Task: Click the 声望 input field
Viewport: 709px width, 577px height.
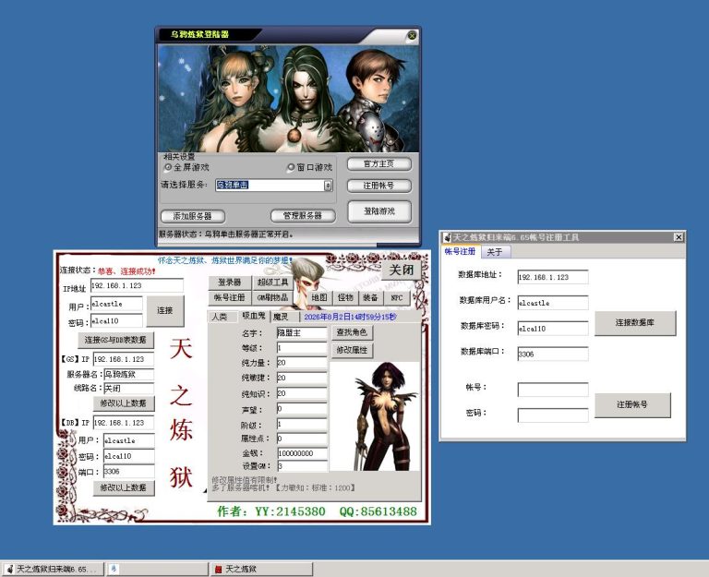Action: coord(302,409)
